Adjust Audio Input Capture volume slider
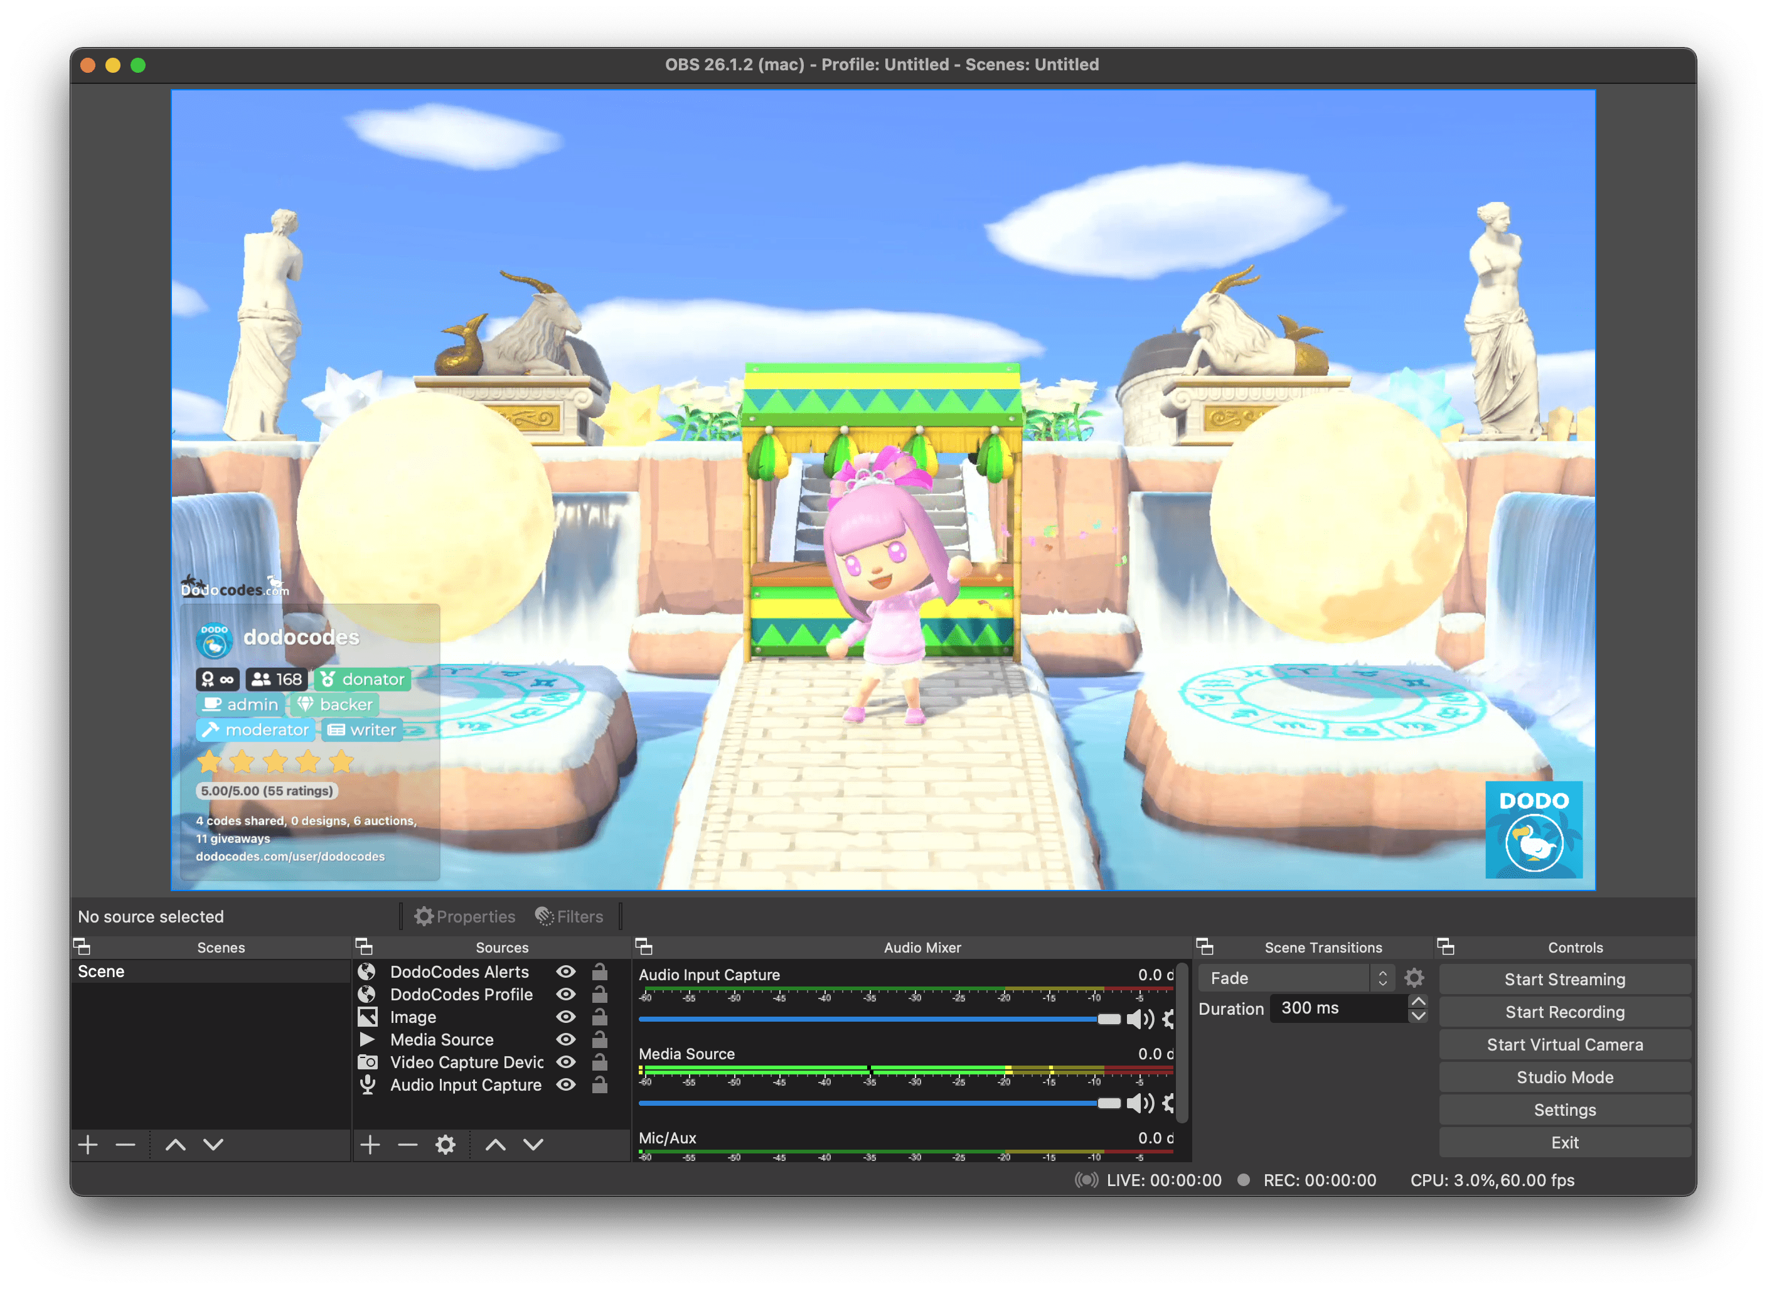 click(1109, 1019)
